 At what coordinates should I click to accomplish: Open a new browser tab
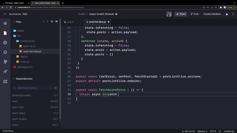coord(63,3)
